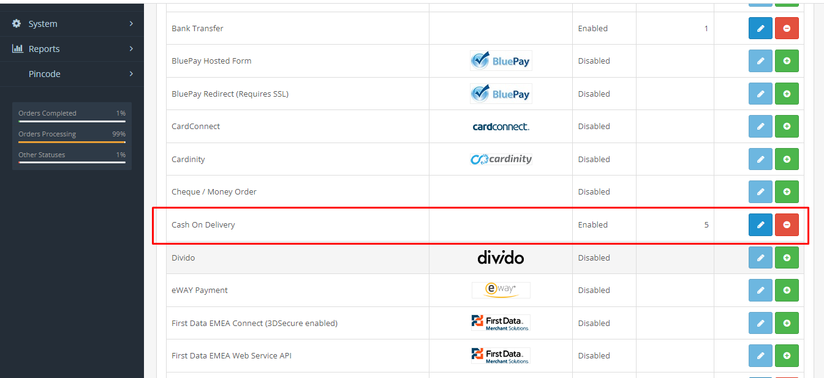The height and width of the screenshot is (378, 824).
Task: Edit Cardinity payment settings
Action: (x=760, y=159)
